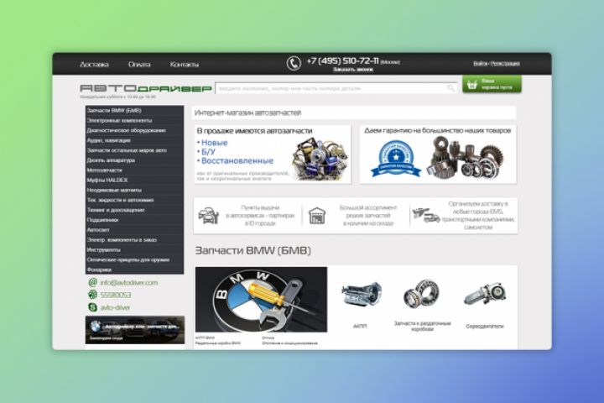
Task: Select Подшипники category
Action: (x=134, y=220)
